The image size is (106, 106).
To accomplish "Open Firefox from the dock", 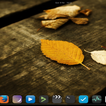I will (4, 99).
